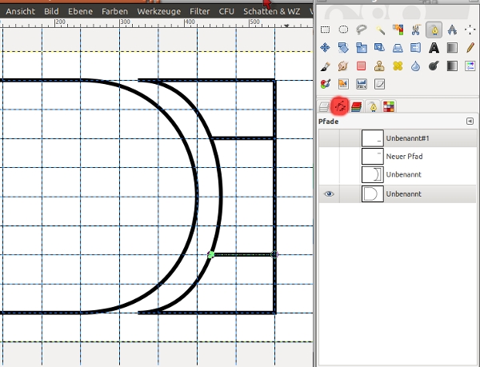Select the Unbenannt path with crescent thumbnail

click(398, 174)
